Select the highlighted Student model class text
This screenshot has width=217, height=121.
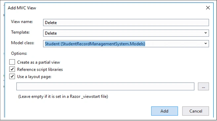95,44
